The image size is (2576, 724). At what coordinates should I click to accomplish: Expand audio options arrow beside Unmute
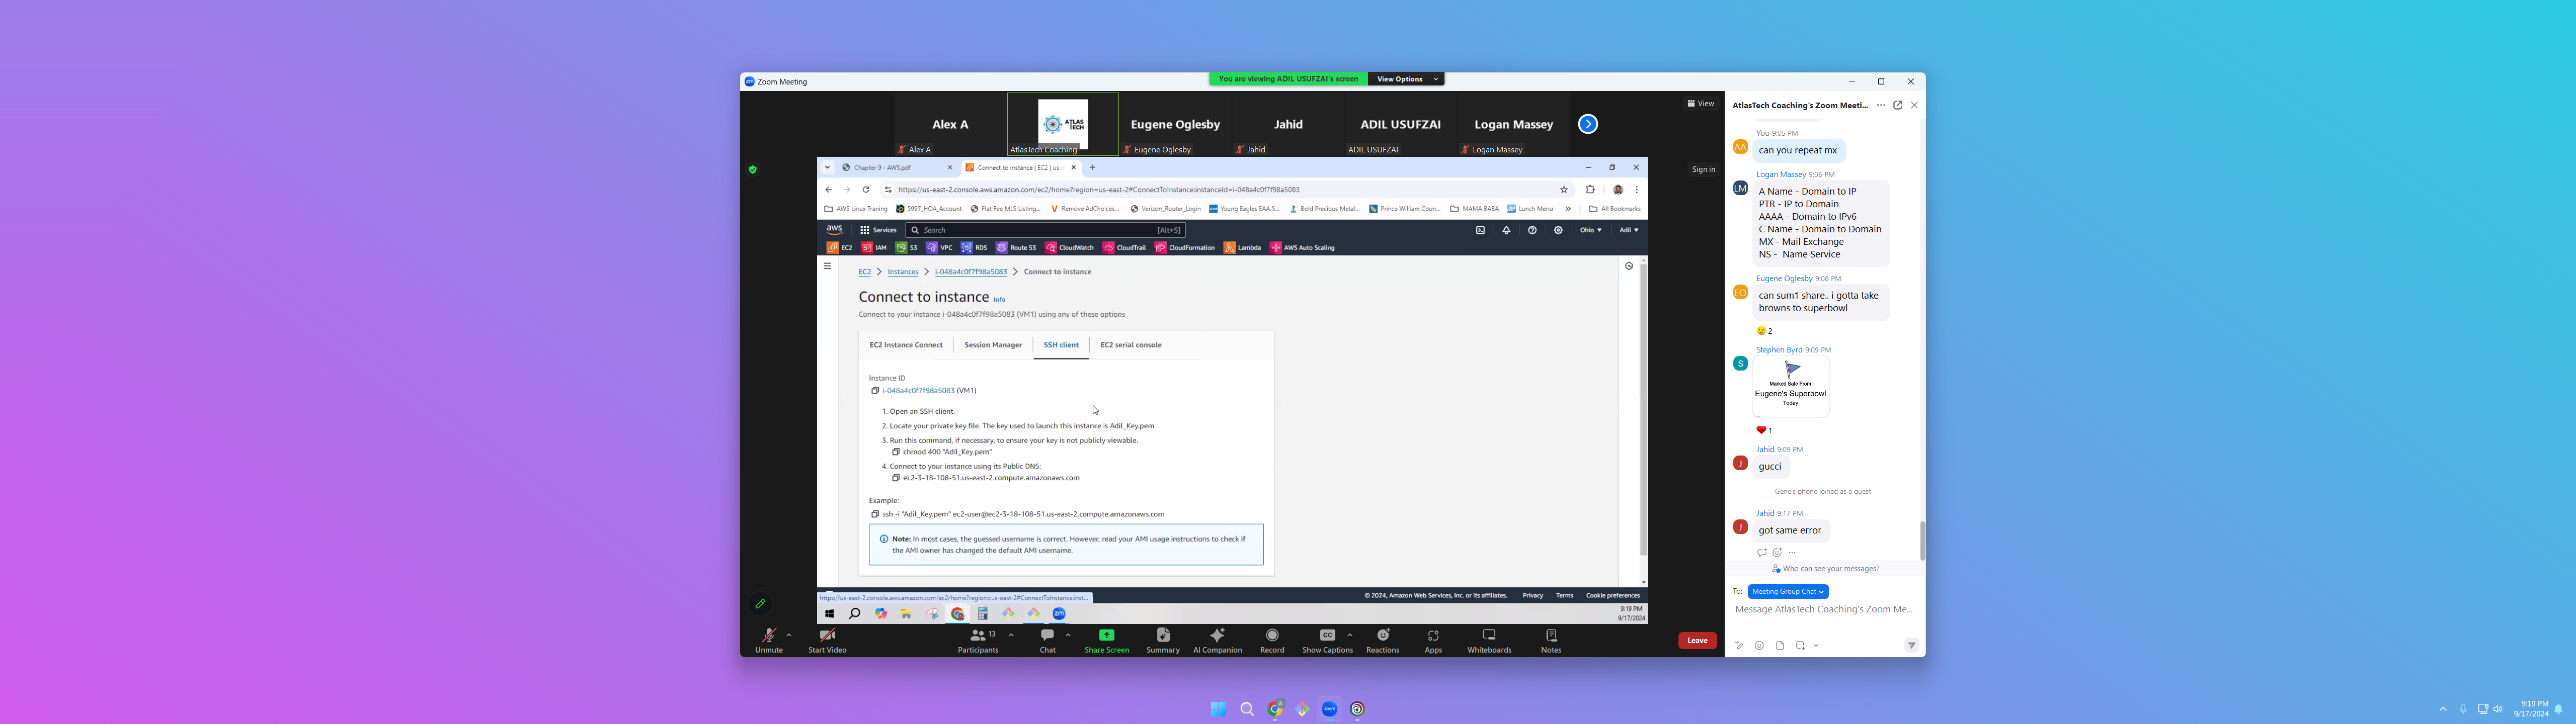789,635
